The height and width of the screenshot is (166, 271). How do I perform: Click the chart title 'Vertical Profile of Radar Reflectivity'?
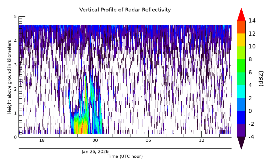[x=125, y=10]
